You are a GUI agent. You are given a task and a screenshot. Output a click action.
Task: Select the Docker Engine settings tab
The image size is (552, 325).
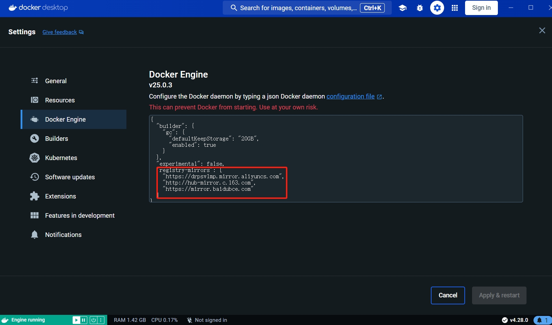tap(74, 119)
